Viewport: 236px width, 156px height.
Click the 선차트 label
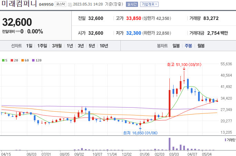click(17, 46)
